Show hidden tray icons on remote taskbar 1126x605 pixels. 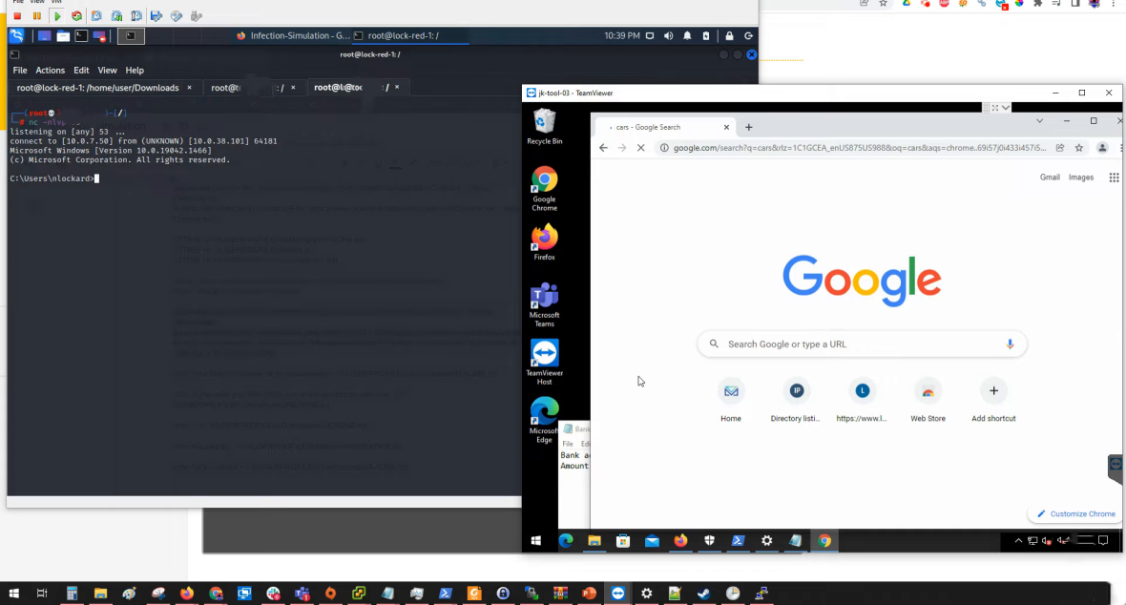click(1018, 541)
